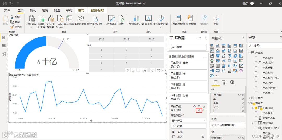Open Get Data (获取数据) icon

point(32,18)
